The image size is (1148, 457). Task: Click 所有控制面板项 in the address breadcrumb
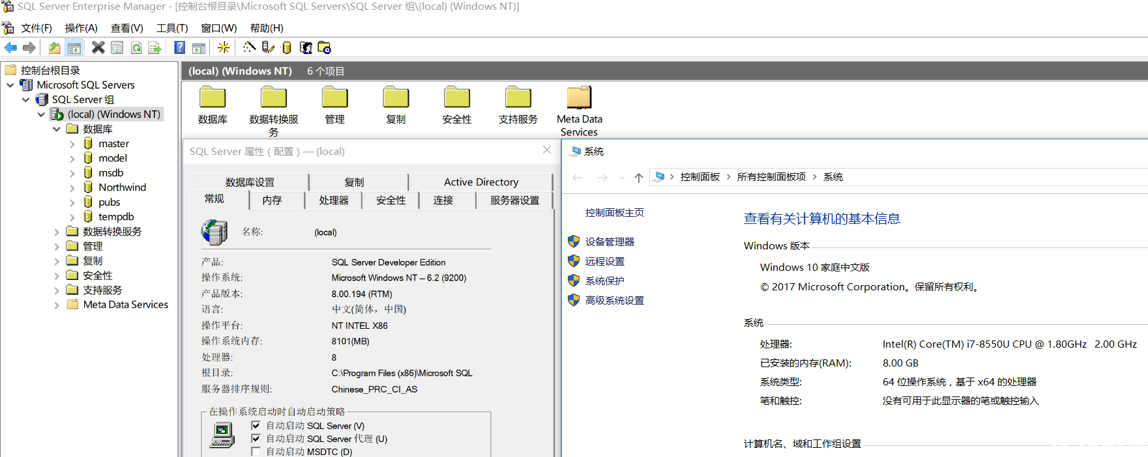pyautogui.click(x=771, y=177)
